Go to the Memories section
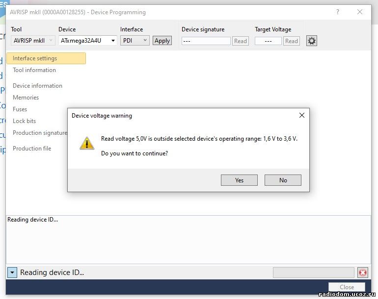Image resolution: width=378 pixels, height=299 pixels. click(26, 98)
